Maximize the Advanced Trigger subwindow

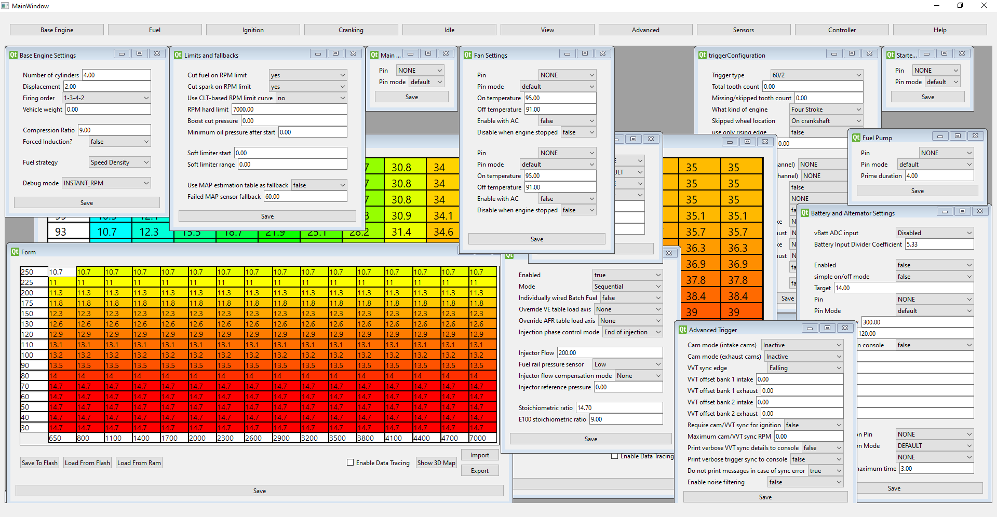tap(827, 328)
